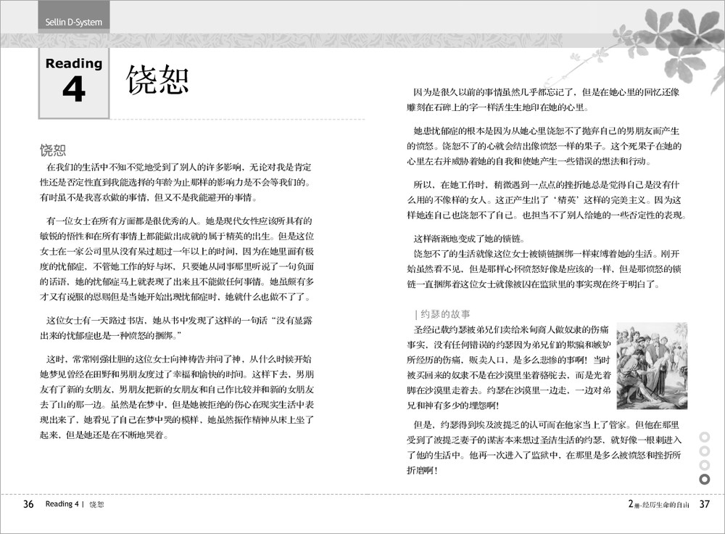Select the first (top) circle indicator

[704, 437]
